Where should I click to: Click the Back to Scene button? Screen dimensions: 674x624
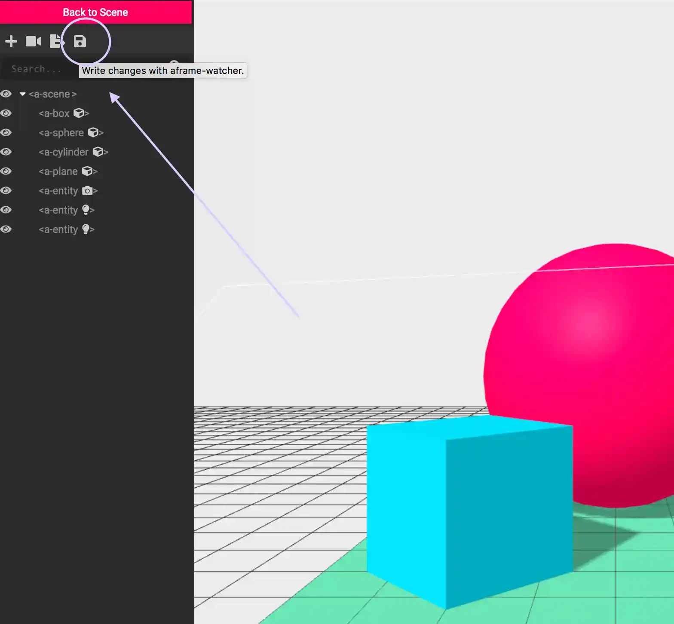(x=95, y=12)
